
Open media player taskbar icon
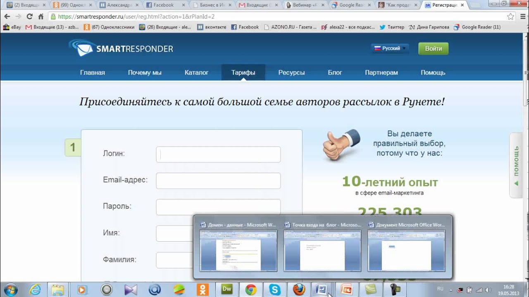82,290
